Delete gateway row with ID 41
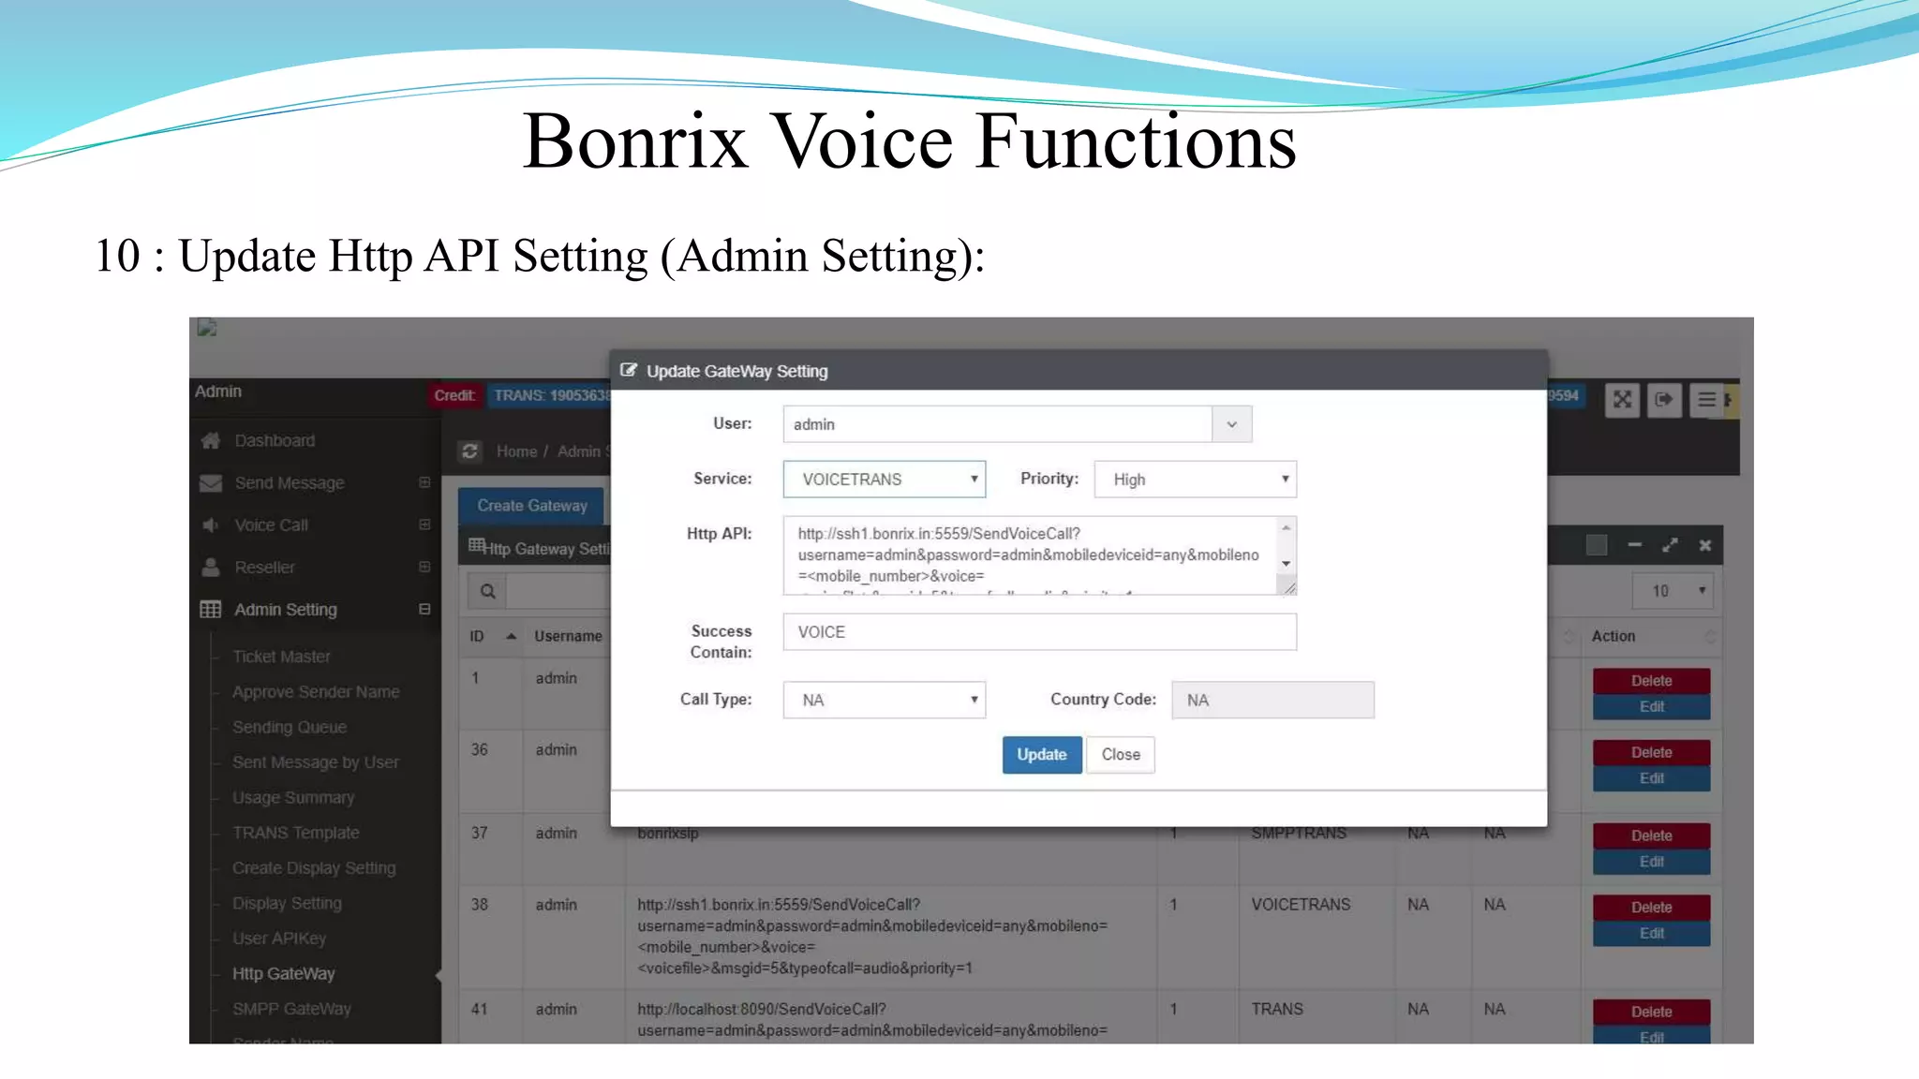Image resolution: width=1919 pixels, height=1079 pixels. (x=1651, y=1012)
